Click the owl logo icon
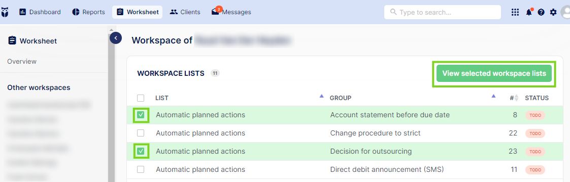The image size is (570, 182). [5, 12]
